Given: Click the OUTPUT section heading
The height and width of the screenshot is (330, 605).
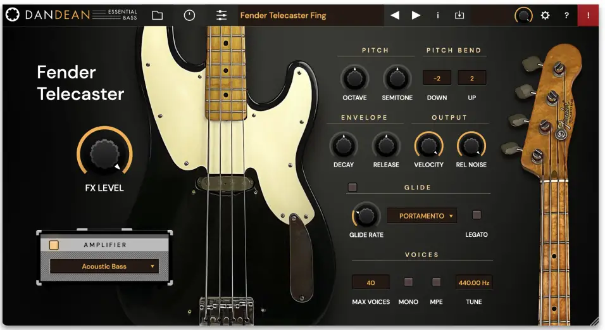Looking at the screenshot, I should click(449, 117).
